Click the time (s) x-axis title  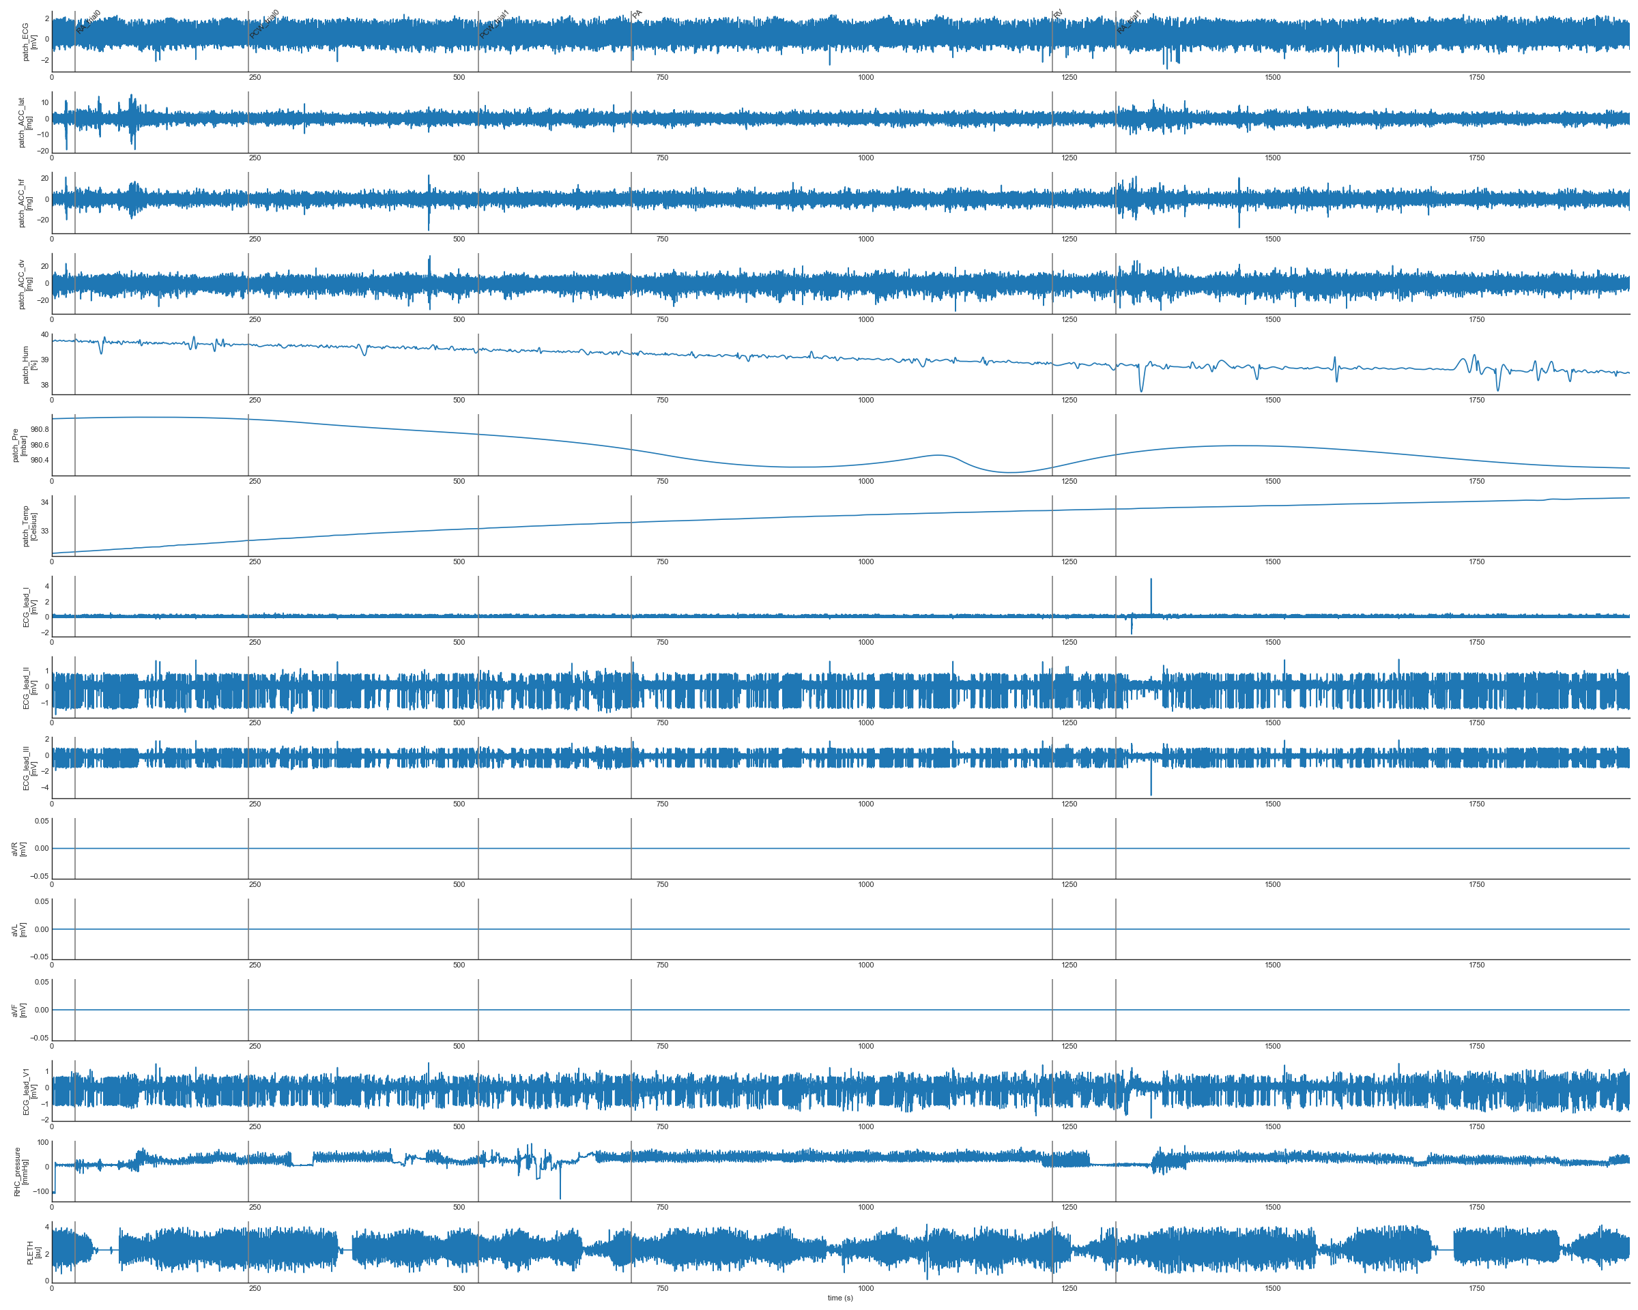839,1298
